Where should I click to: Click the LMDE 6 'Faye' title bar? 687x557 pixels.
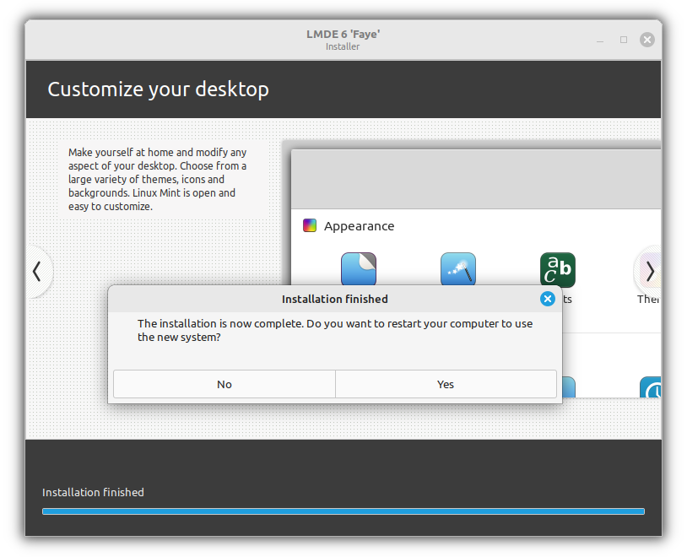(343, 39)
